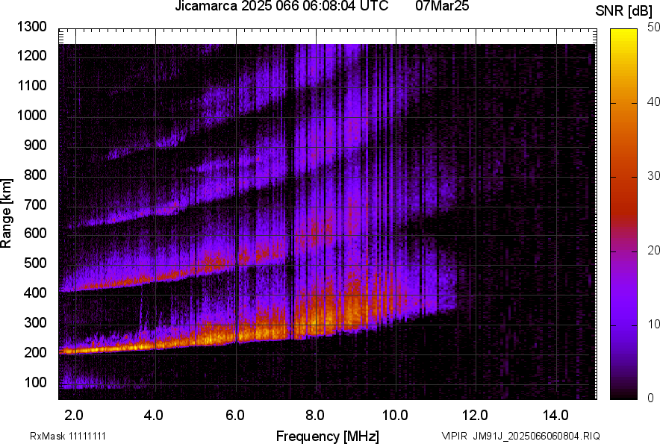Click the 2.0 tick on the frequency axis

(74, 414)
